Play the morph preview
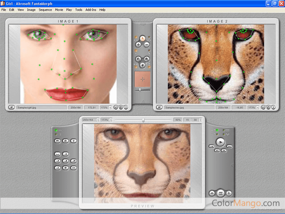Image resolution: width=285 pixels, height=214 pixels. 220,142
